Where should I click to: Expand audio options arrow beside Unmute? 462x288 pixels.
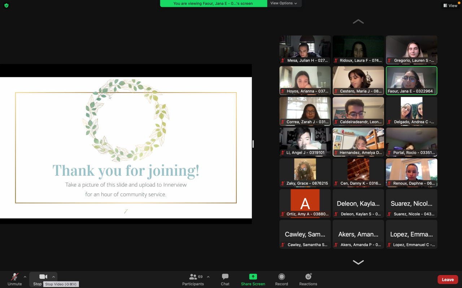pos(25,277)
